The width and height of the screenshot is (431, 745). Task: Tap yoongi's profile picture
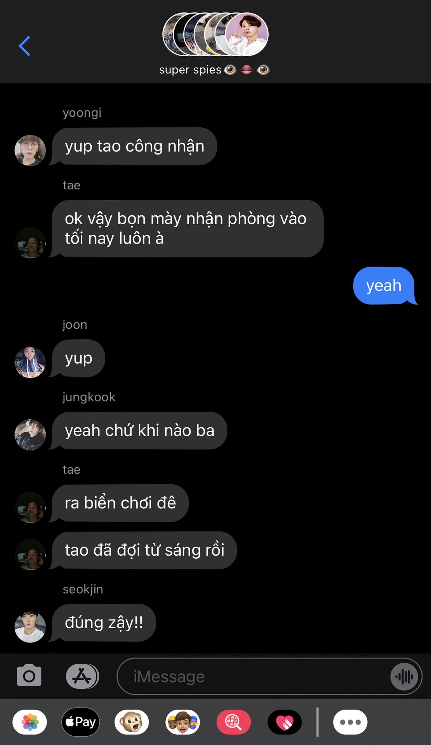point(30,151)
